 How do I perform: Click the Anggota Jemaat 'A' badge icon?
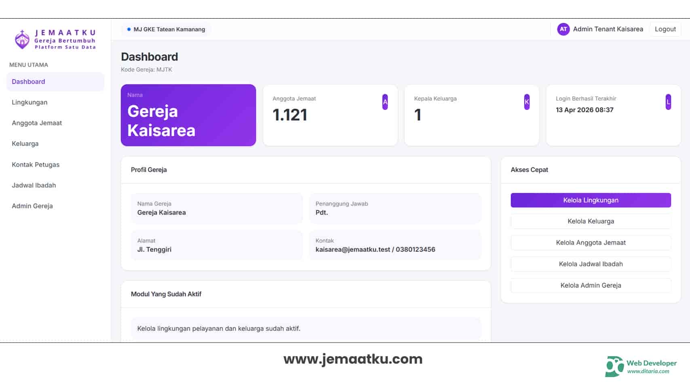click(385, 102)
